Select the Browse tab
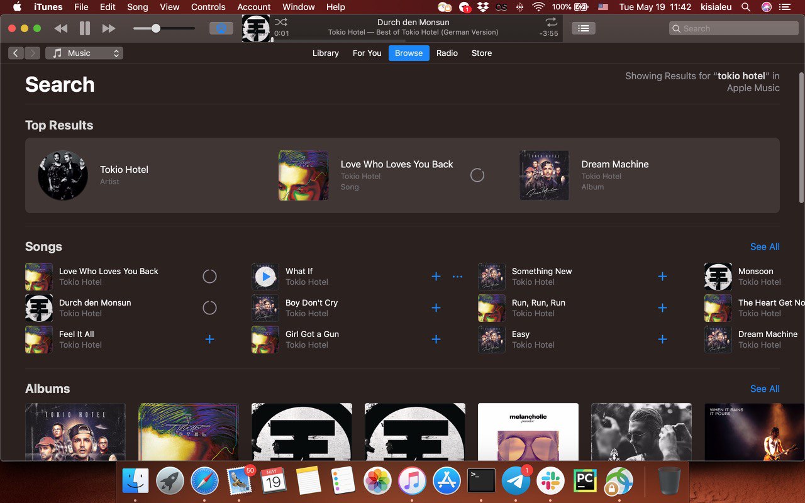805x503 pixels. click(x=409, y=53)
